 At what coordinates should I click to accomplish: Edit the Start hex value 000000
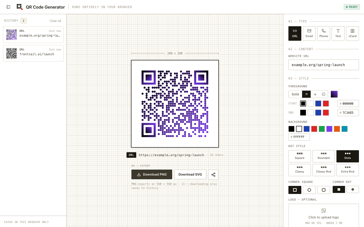coord(348,104)
